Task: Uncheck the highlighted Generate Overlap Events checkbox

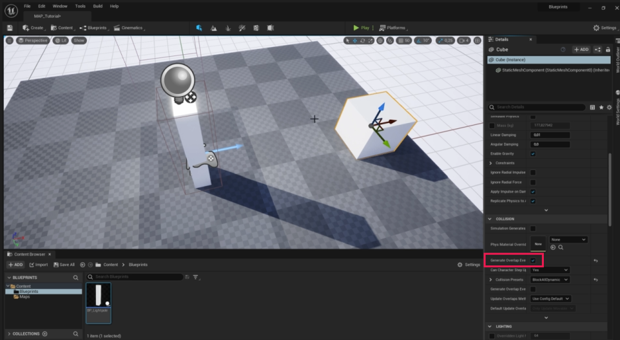Action: point(533,261)
